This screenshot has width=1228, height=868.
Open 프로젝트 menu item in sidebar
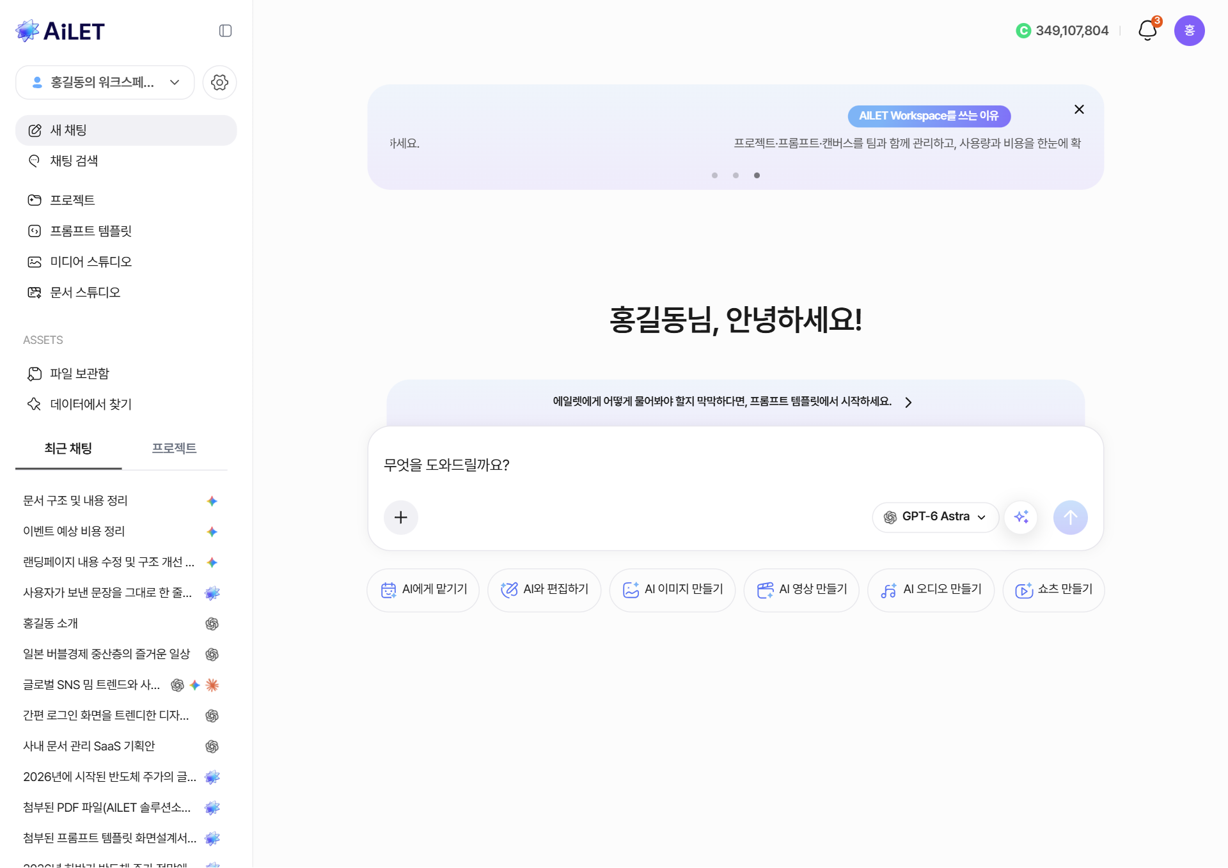coord(126,200)
